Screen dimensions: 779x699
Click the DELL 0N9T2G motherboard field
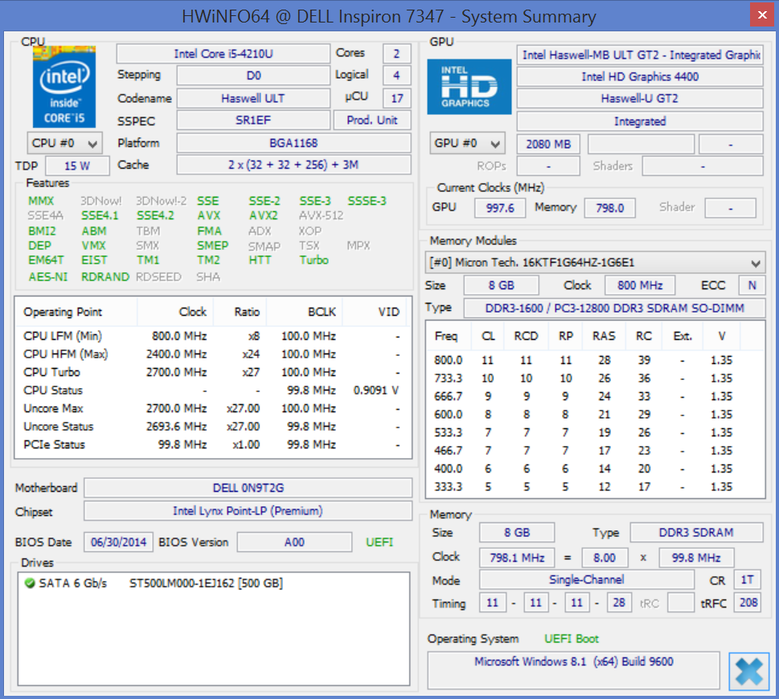coord(248,488)
